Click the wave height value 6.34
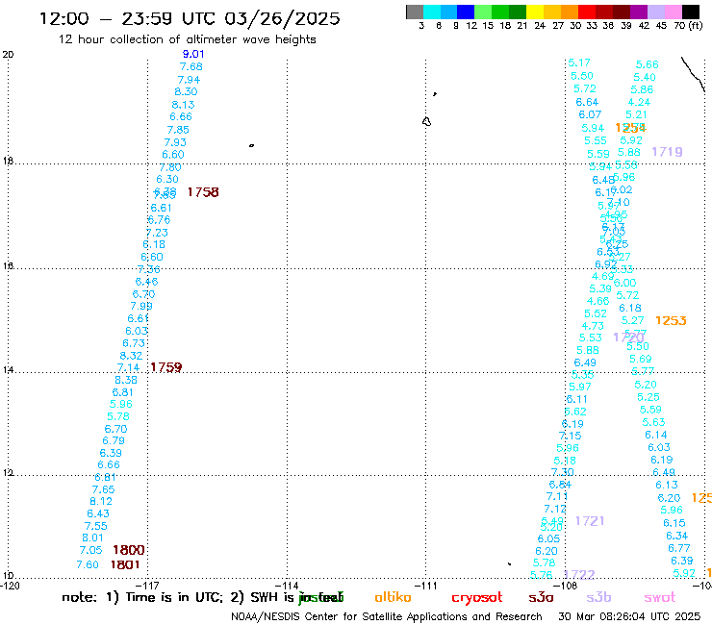The image size is (712, 625). (677, 536)
